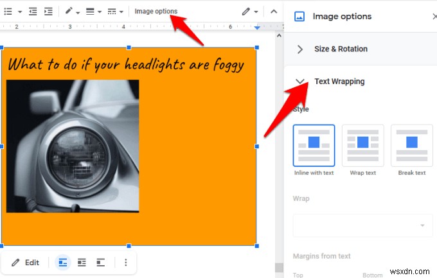The height and width of the screenshot is (278, 437).
Task: Open the bulleted list style dropdown arrow
Action: (x=20, y=12)
